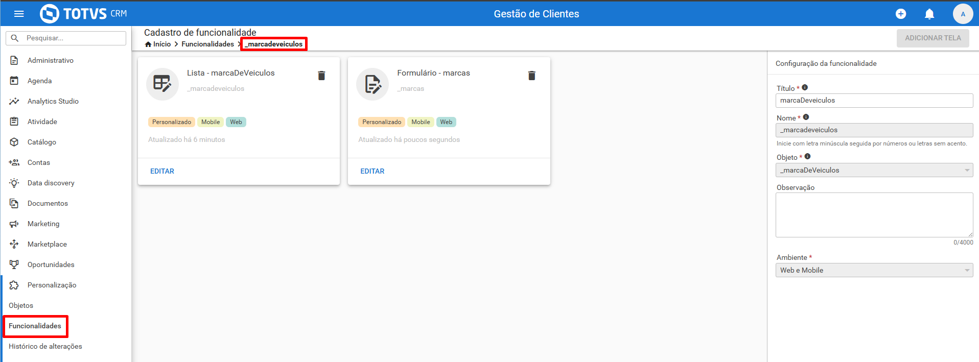
Task: Select Objetos submenu item
Action: pos(21,305)
